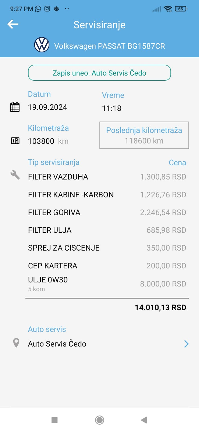
Task: Tap the Volkswagen logo icon
Action: (42, 45)
